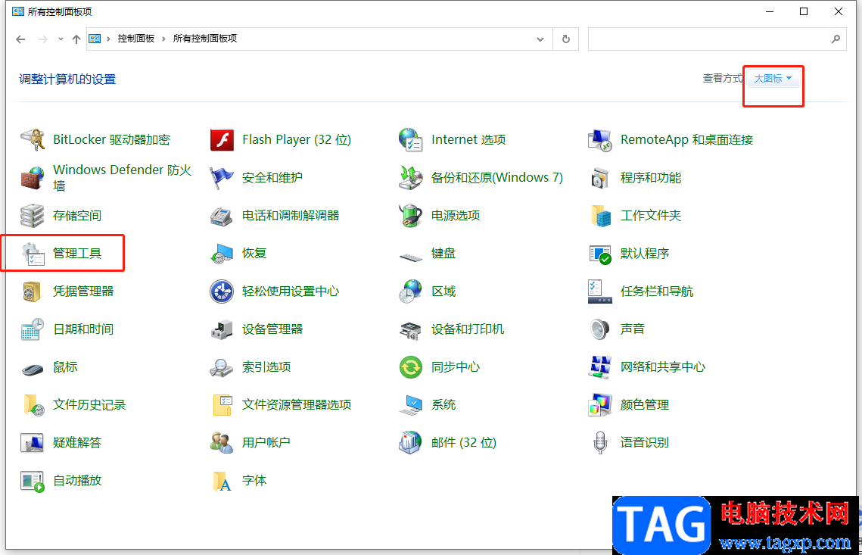Go up one level with up arrow

pos(76,39)
